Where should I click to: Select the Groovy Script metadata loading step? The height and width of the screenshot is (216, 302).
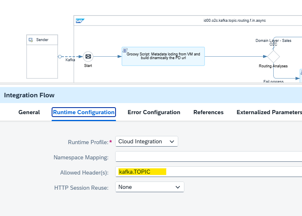(163, 56)
